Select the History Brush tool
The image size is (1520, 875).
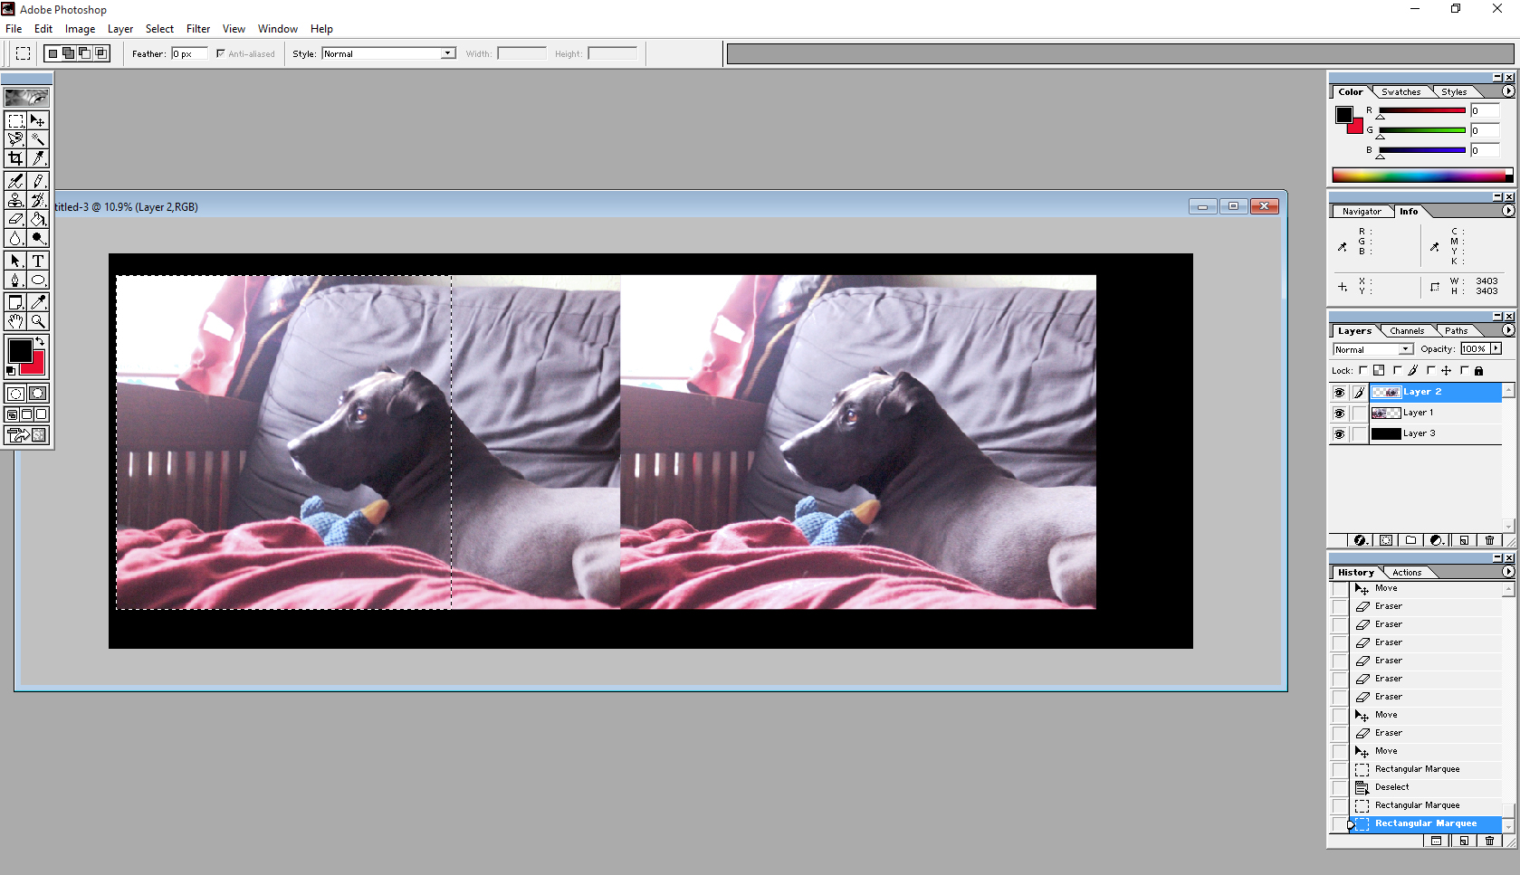[x=38, y=200]
